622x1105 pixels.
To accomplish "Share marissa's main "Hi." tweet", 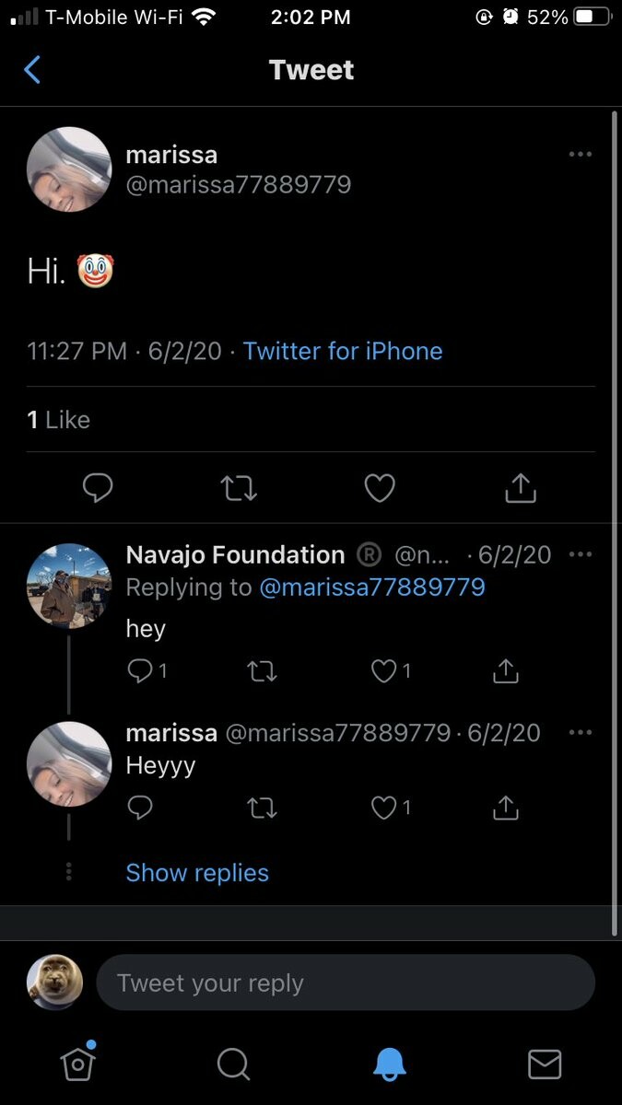I will click(x=521, y=488).
